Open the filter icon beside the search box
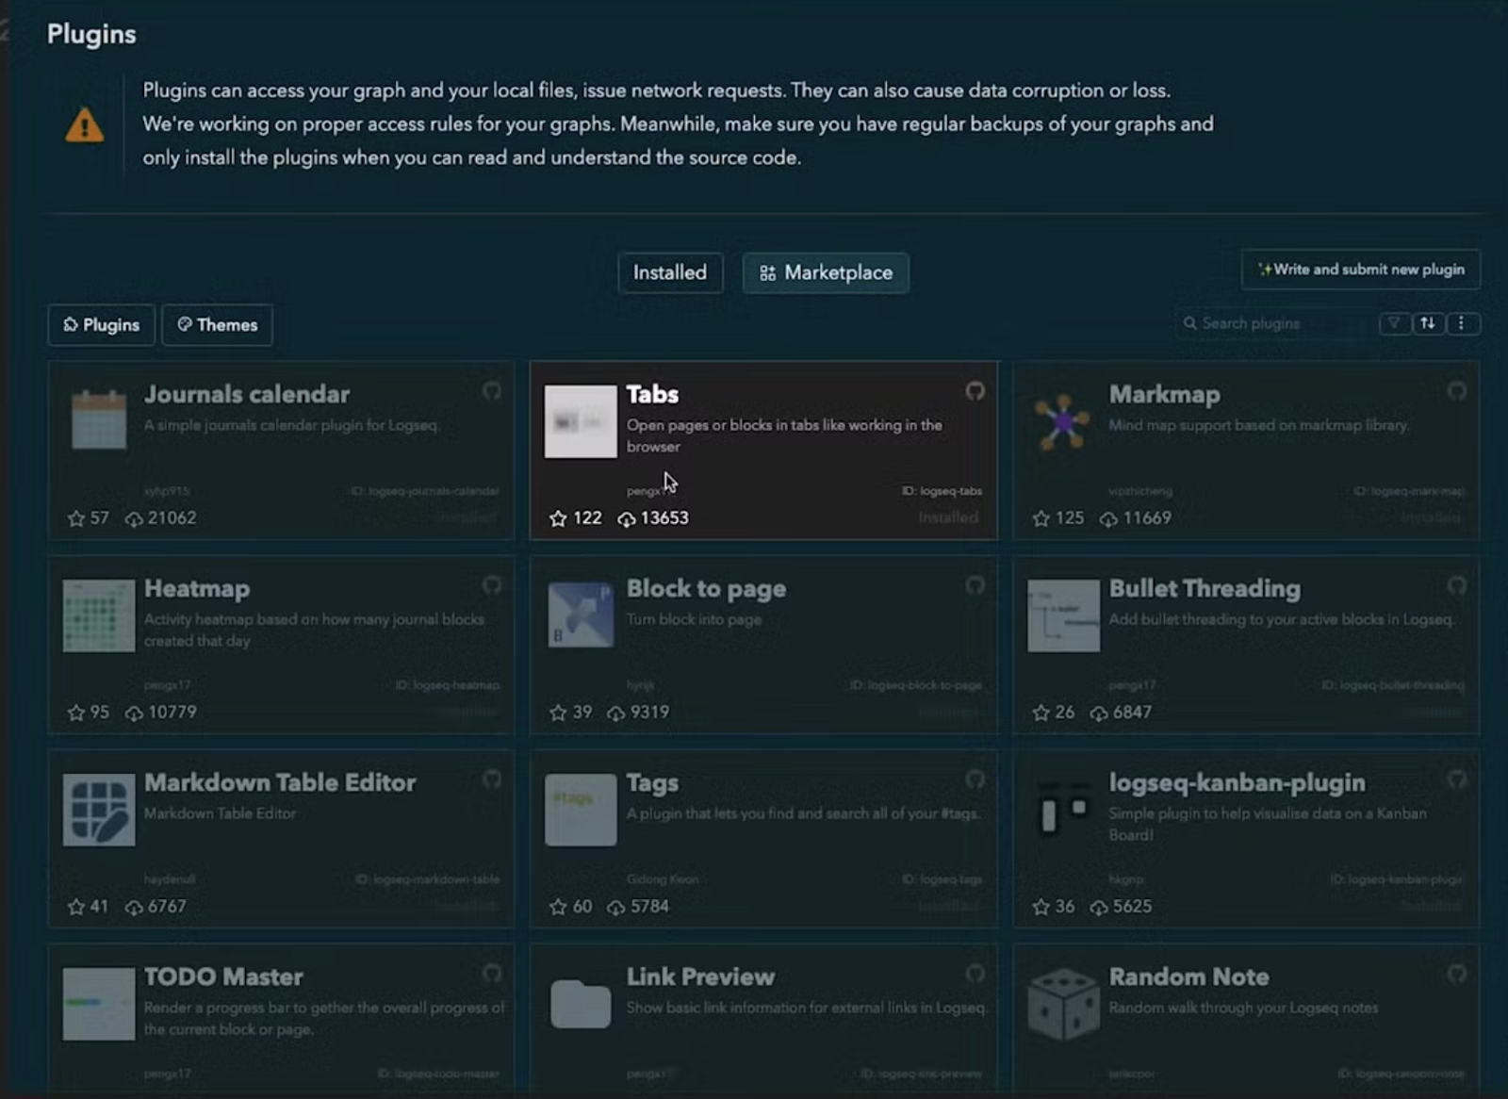The height and width of the screenshot is (1099, 1508). click(x=1395, y=323)
